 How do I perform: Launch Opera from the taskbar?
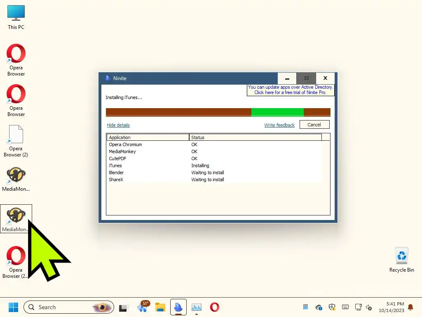click(214, 307)
